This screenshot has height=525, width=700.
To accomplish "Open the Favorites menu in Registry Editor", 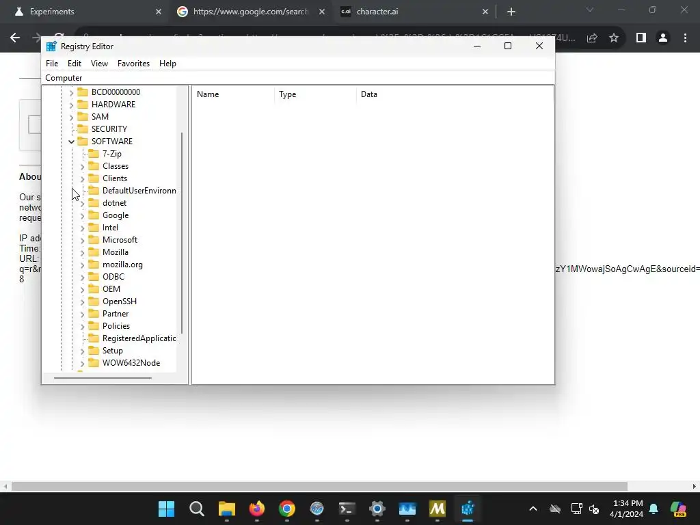I will (133, 64).
